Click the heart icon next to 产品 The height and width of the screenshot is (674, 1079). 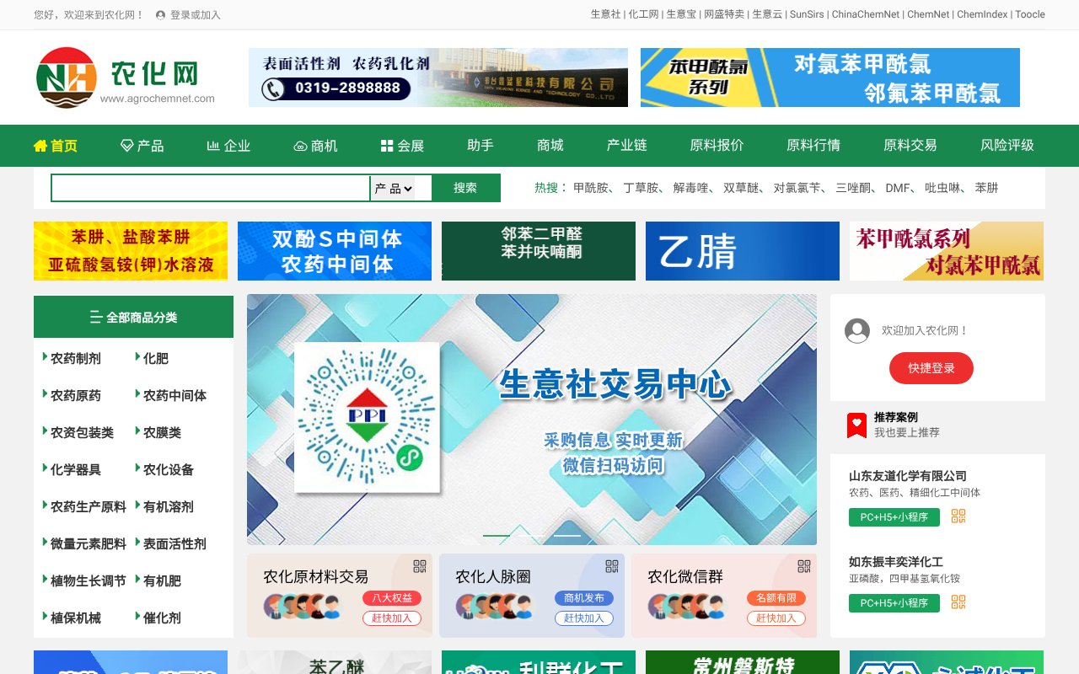coord(128,145)
